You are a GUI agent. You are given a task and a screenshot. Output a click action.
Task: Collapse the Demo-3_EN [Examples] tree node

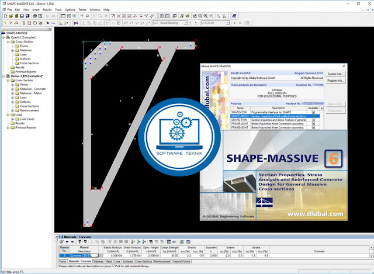(4, 76)
